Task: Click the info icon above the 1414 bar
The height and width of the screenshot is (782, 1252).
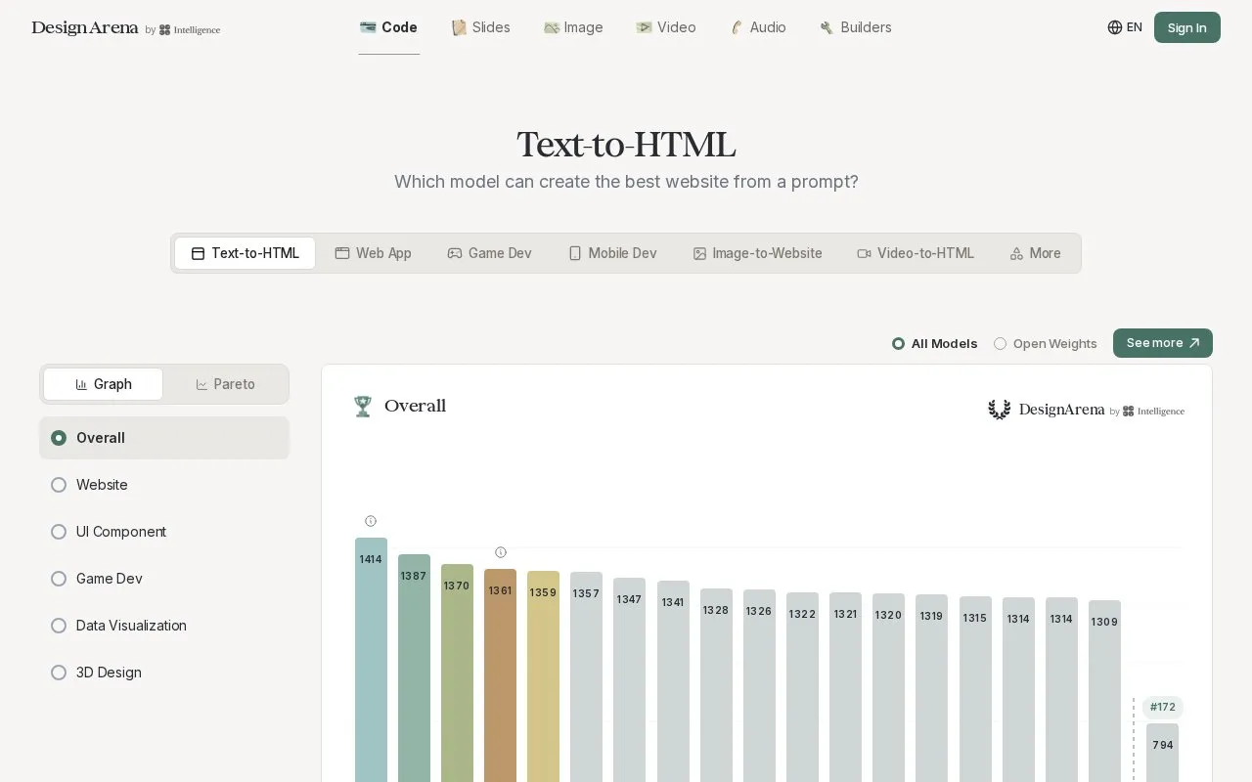Action: coord(371,521)
